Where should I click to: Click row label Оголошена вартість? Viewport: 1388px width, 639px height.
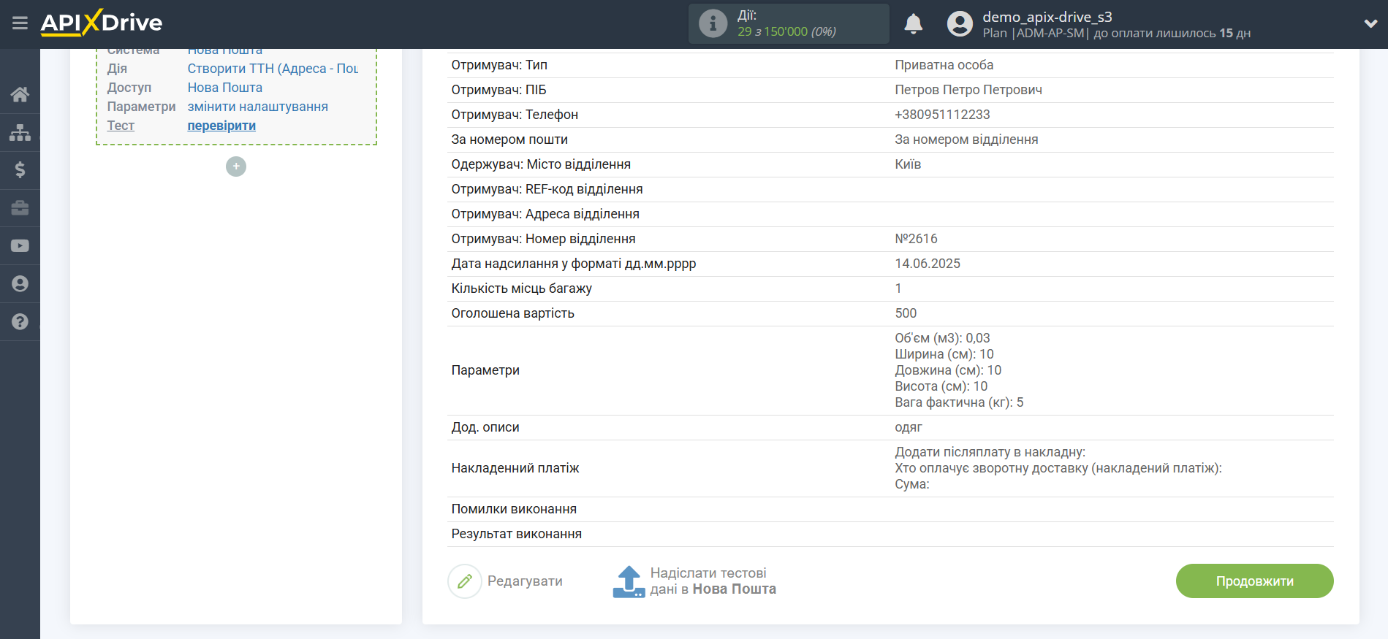click(512, 313)
